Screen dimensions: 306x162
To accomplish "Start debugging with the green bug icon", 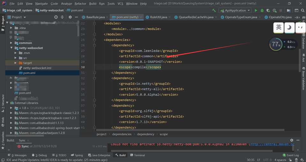I will point(262,10).
